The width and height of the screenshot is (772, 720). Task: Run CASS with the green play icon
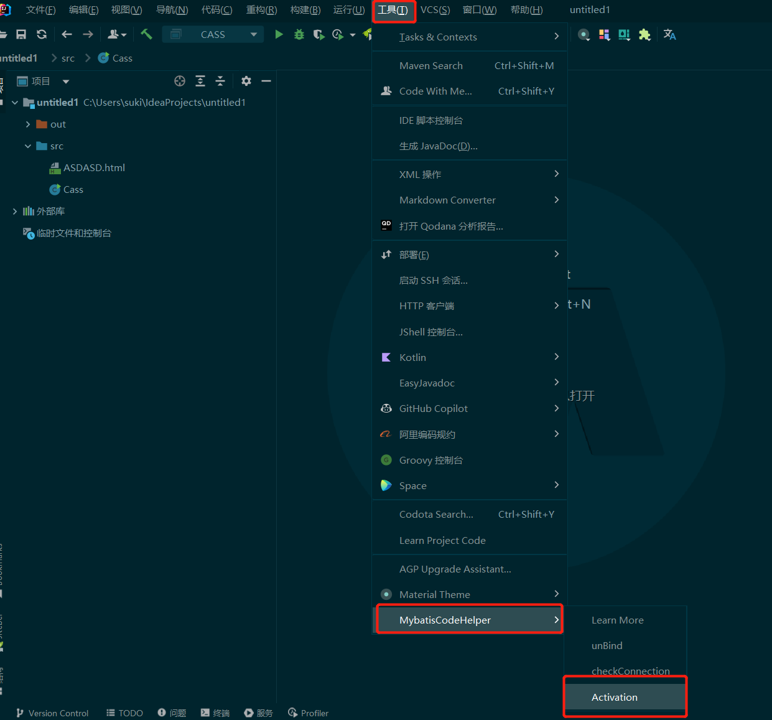tap(279, 34)
